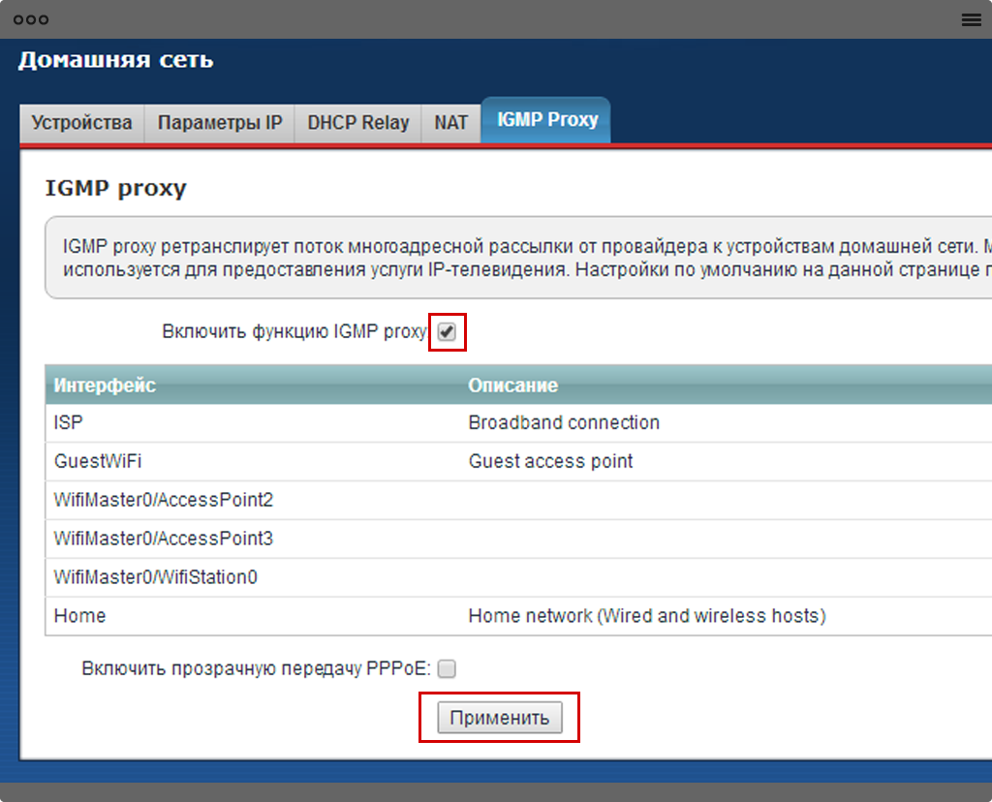Click the Guest access point description
The width and height of the screenshot is (992, 802).
coord(550,462)
